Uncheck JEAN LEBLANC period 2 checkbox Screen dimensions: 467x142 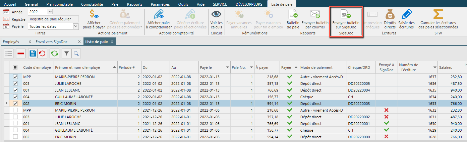15,90
